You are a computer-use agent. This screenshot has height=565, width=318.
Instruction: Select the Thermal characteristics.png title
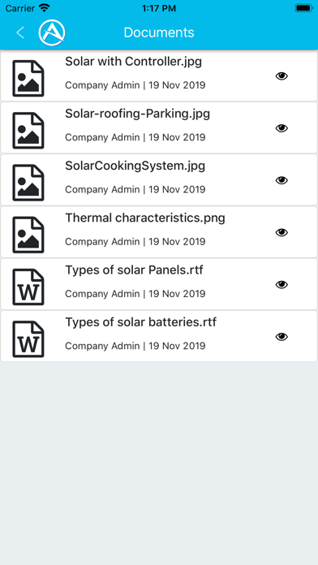[145, 218]
